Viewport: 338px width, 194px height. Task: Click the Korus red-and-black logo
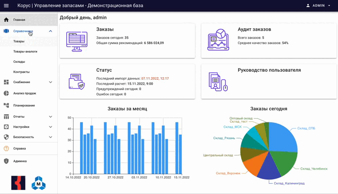[x=18, y=183]
